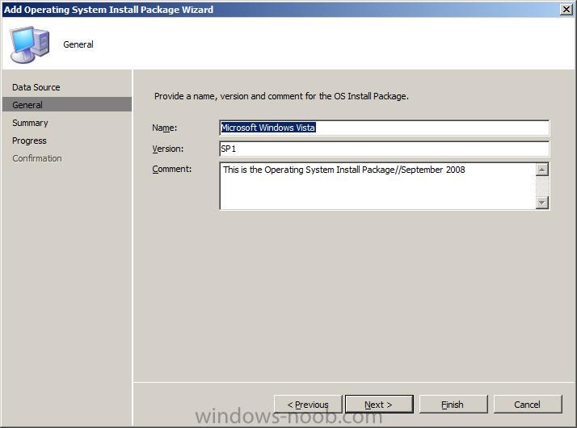Open the Data Source step
The width and height of the screenshot is (577, 428).
(x=36, y=87)
